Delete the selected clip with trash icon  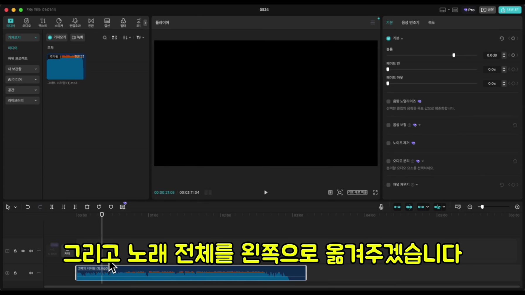coord(87,207)
